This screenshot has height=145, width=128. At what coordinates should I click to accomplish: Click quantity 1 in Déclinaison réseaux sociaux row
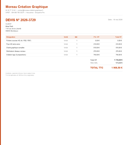(77, 51)
